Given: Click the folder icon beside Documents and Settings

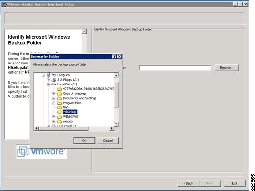Looking at the screenshot, I should tap(59, 98).
